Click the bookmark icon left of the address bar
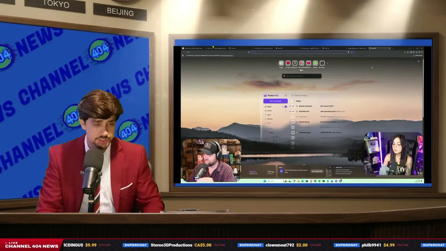 (x=249, y=52)
